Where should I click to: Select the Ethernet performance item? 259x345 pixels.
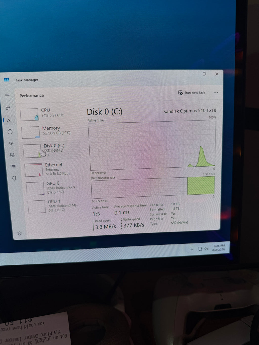coord(53,169)
